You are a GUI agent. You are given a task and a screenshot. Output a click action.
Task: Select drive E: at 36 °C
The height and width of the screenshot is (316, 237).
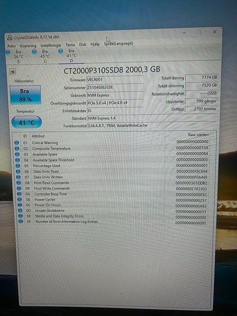(x=15, y=57)
